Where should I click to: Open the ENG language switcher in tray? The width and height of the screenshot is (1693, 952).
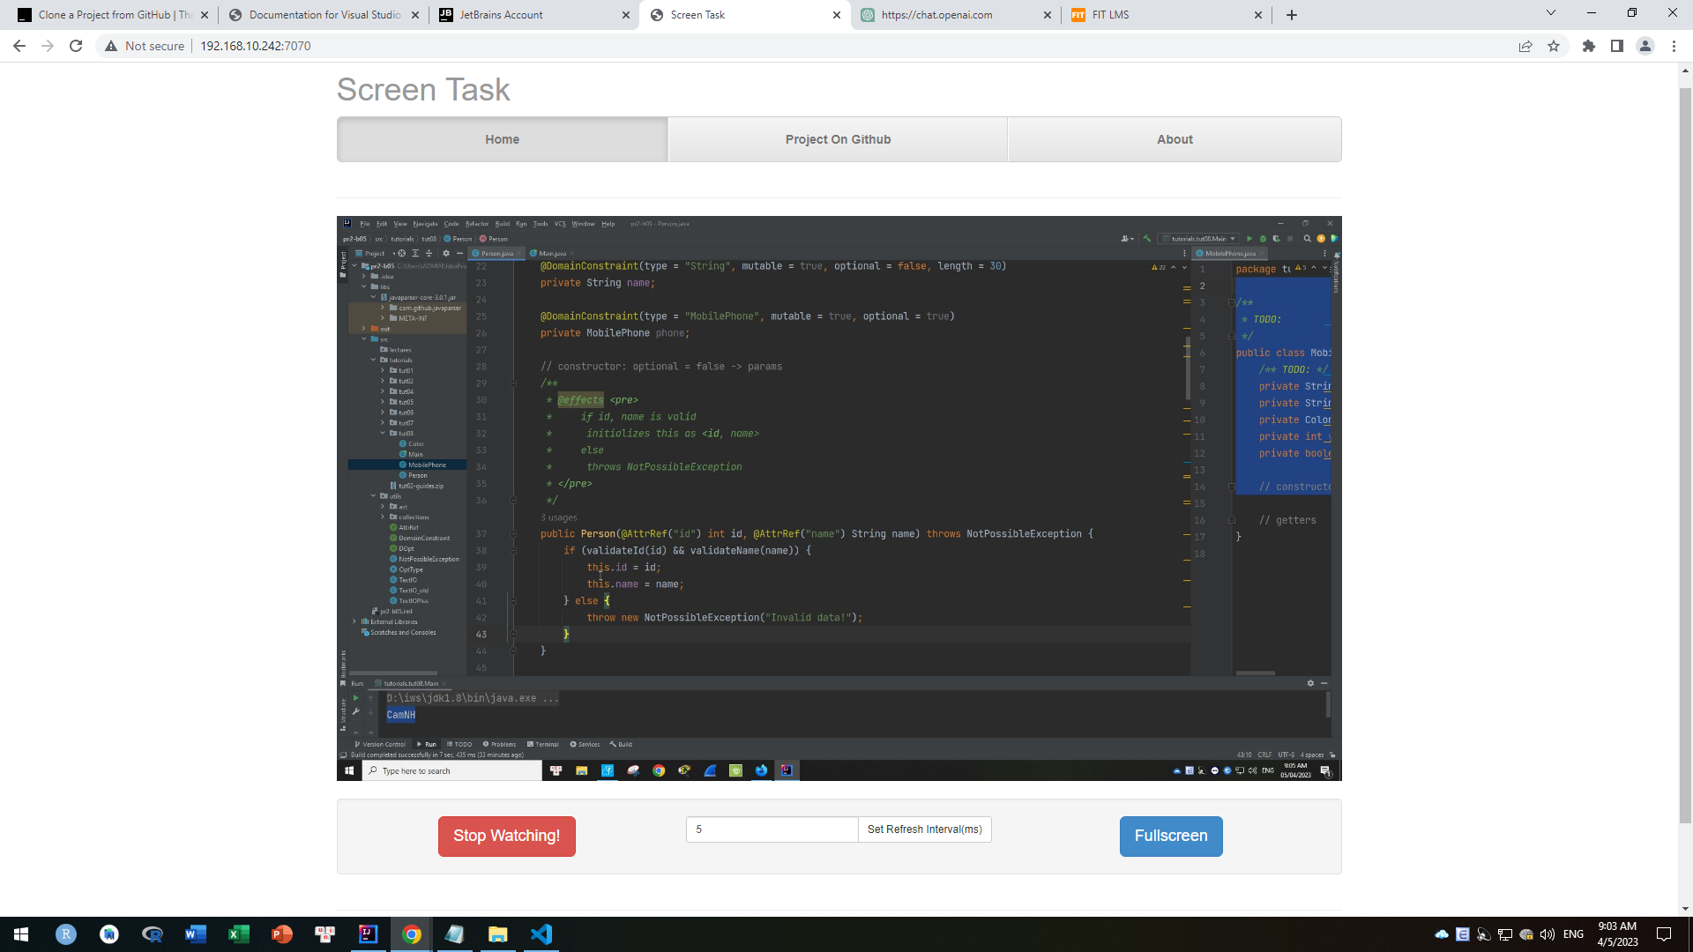click(1574, 934)
